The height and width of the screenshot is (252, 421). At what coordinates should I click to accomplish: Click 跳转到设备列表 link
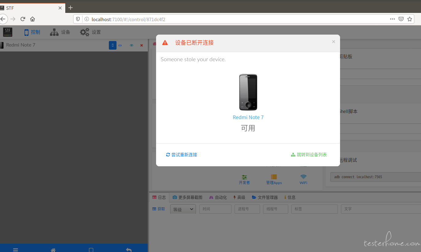pyautogui.click(x=309, y=155)
